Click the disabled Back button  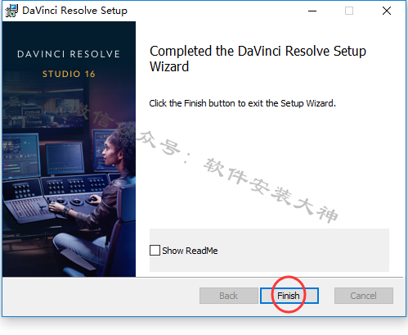tap(229, 296)
